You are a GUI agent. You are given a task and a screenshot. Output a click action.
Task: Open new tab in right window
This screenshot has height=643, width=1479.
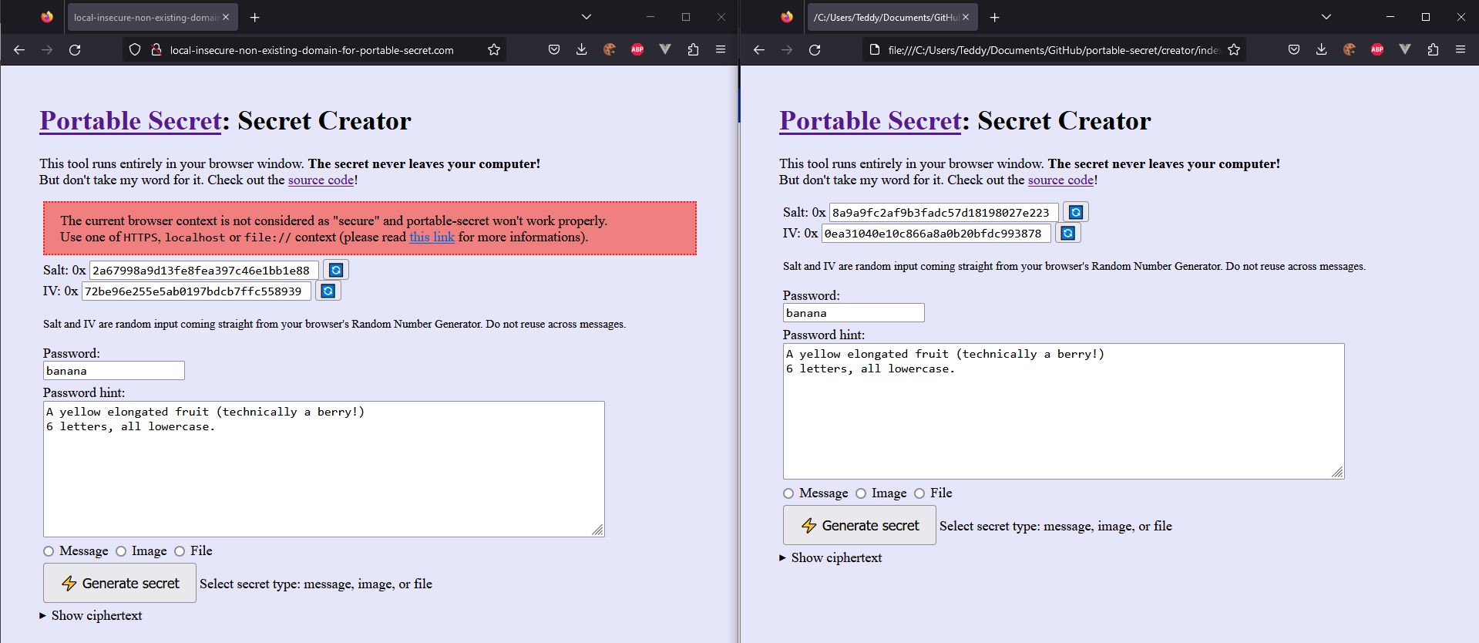(995, 17)
